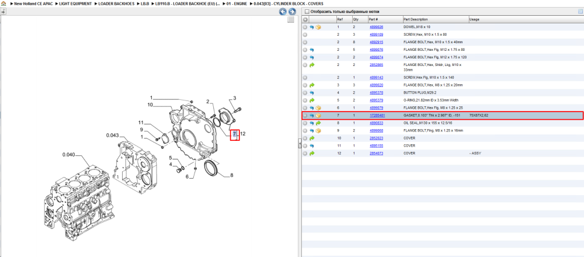Click blue arrow on GASKET row

pyautogui.click(x=312, y=116)
